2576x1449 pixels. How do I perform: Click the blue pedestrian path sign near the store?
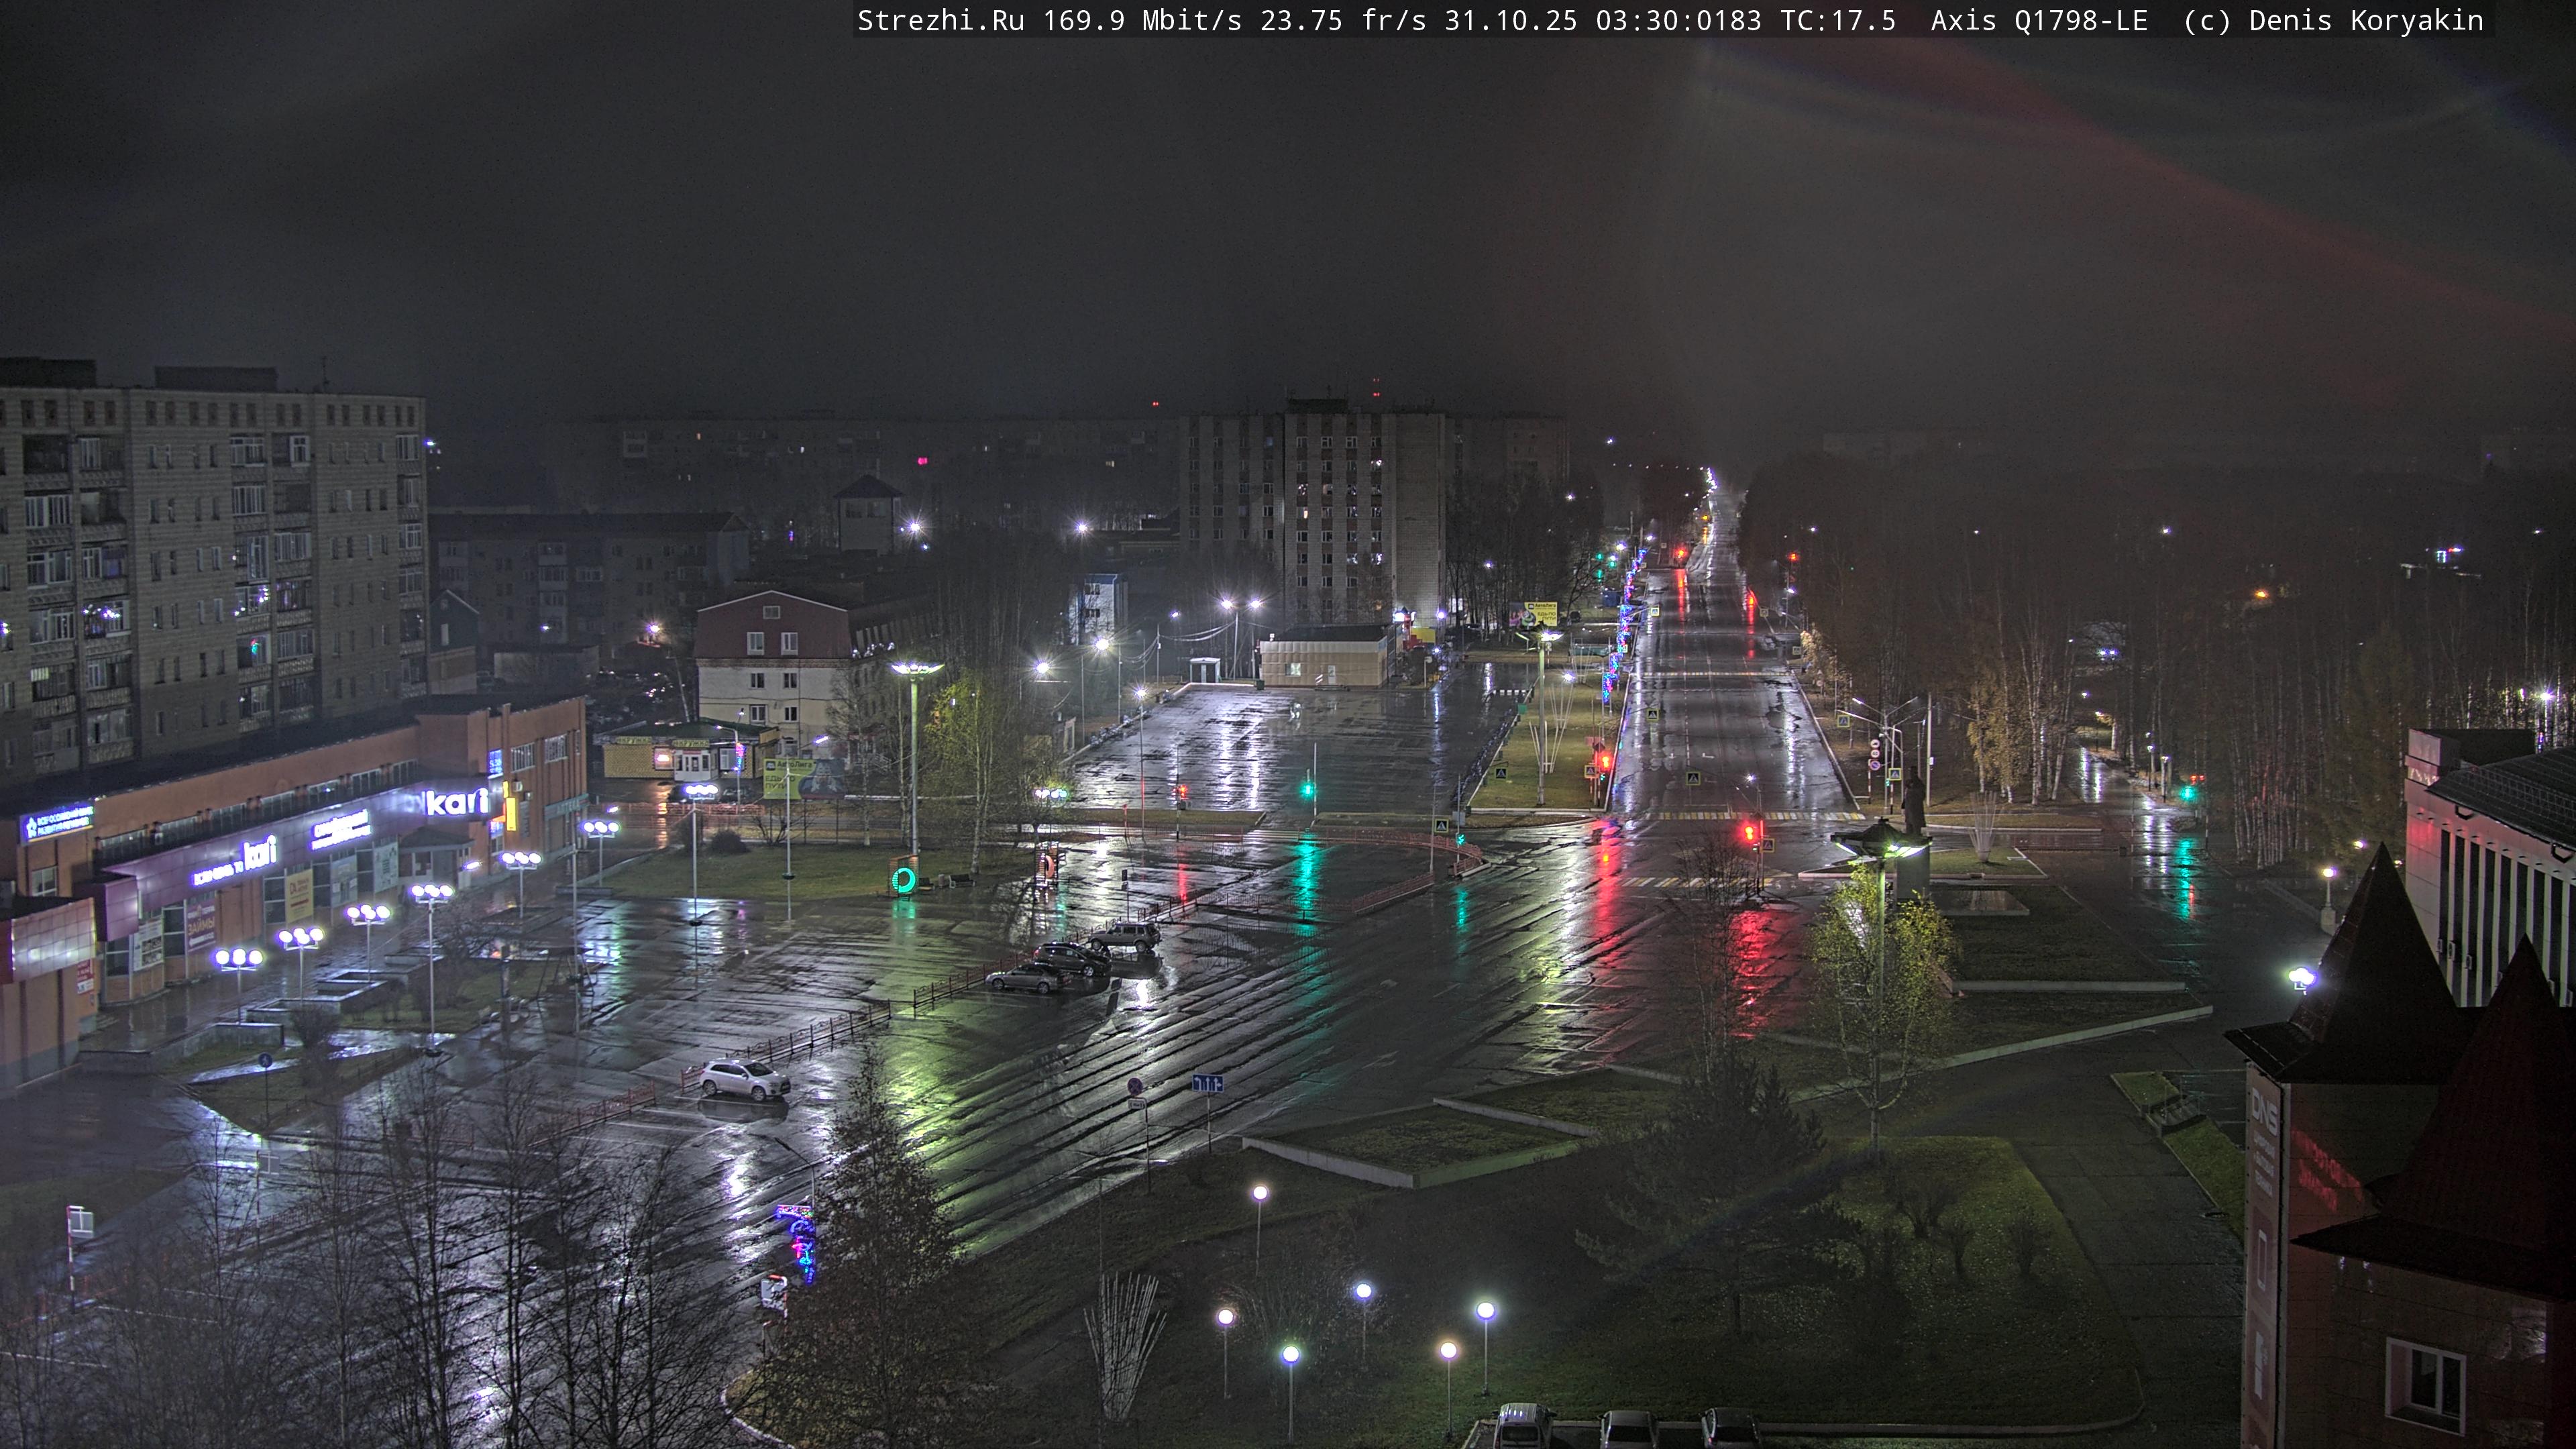coord(265,1060)
